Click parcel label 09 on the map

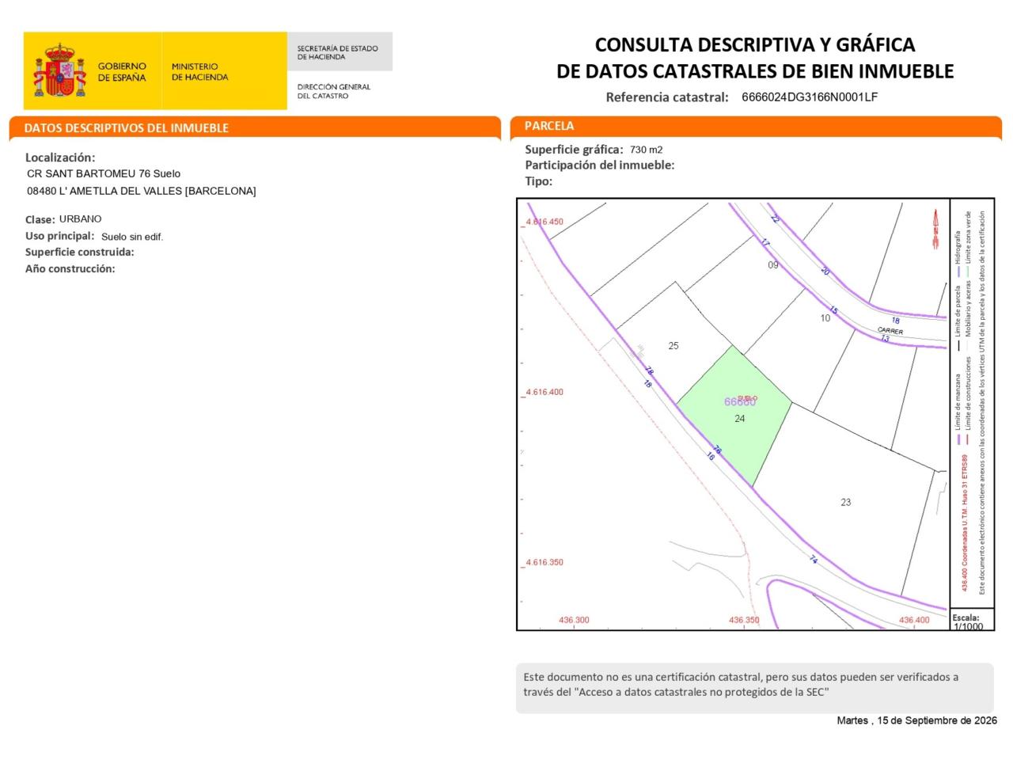pos(773,265)
